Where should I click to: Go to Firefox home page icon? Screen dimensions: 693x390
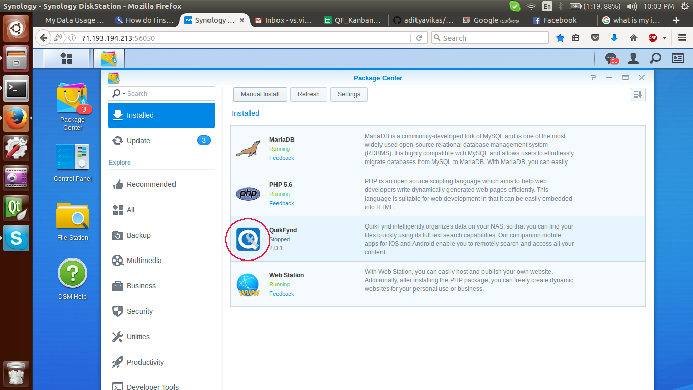pos(633,38)
